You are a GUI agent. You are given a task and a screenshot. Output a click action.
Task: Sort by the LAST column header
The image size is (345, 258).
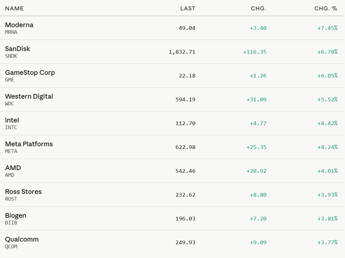pyautogui.click(x=188, y=8)
